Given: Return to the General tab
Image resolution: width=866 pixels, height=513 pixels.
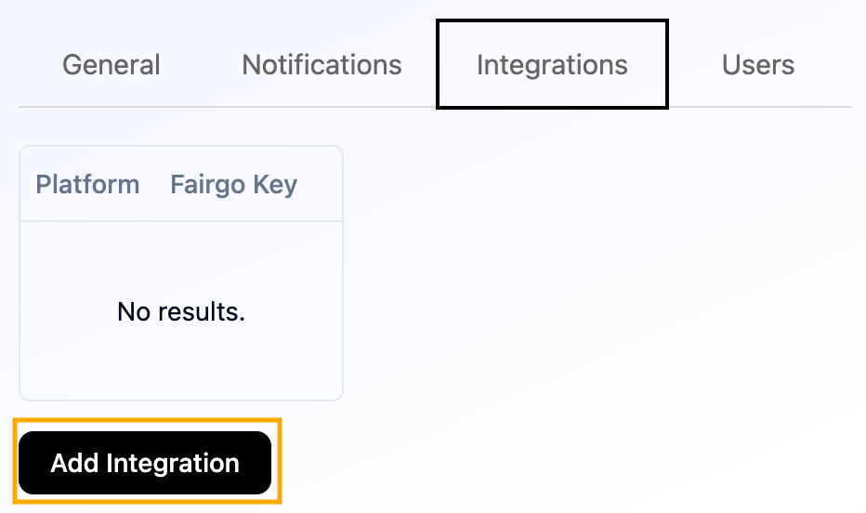Looking at the screenshot, I should click(x=112, y=65).
